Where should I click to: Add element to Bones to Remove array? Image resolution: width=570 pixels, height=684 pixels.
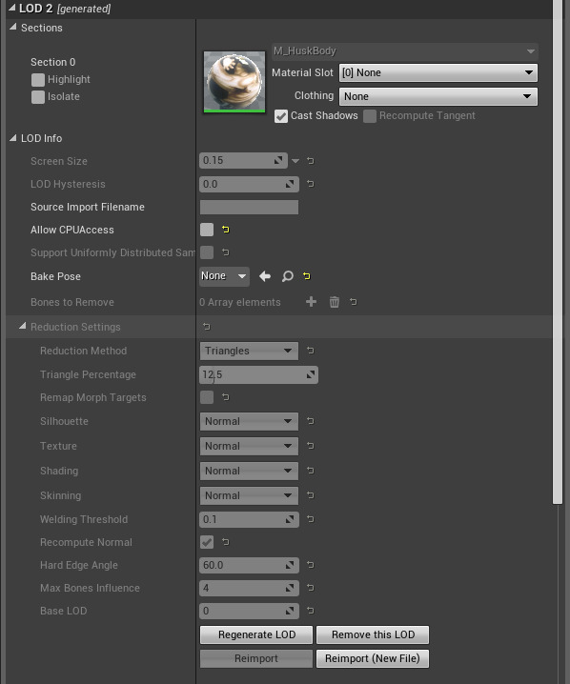pyautogui.click(x=311, y=301)
